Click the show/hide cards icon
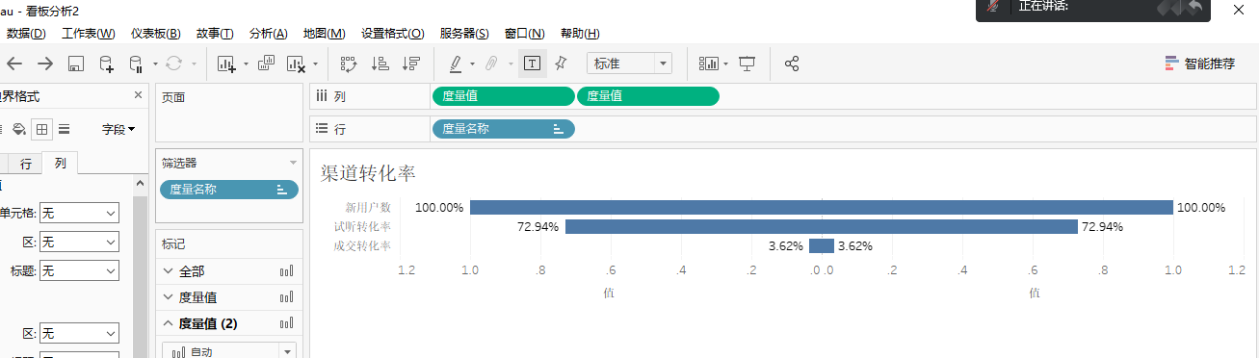Viewport: 1259px width, 358px height. 709,64
